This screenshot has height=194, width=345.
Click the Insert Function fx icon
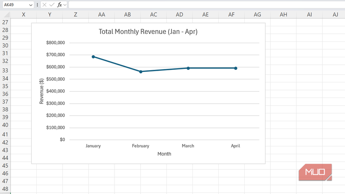[59, 5]
